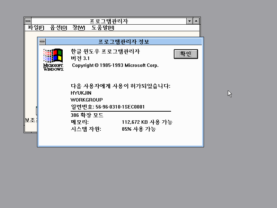Click the user name HYUKJIN
Image resolution: width=277 pixels, height=208 pixels.
pyautogui.click(x=81, y=93)
